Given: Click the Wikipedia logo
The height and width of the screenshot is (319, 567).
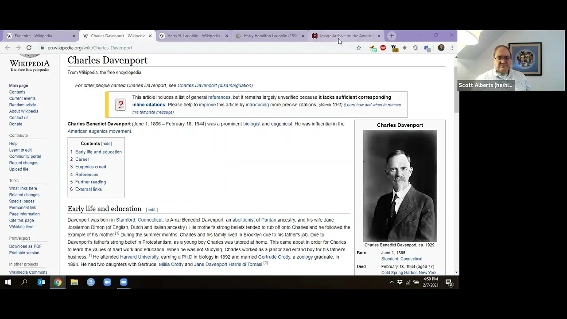Looking at the screenshot, I should point(29,62).
